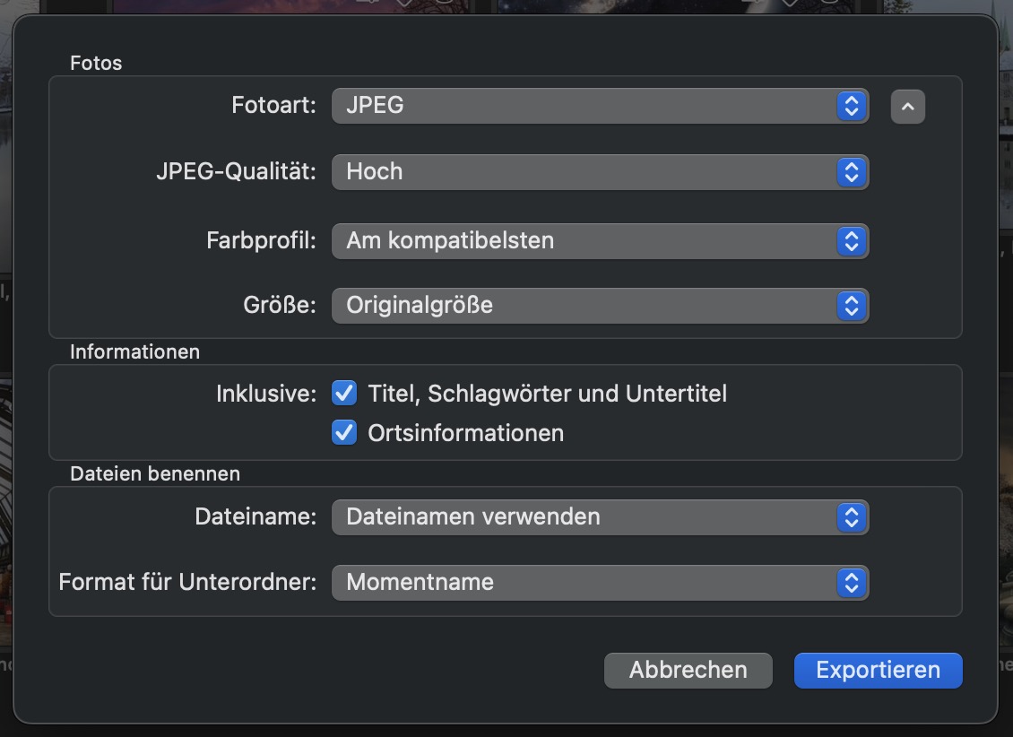
Task: Disable the Ortsinformationen checkbox
Action: 344,433
